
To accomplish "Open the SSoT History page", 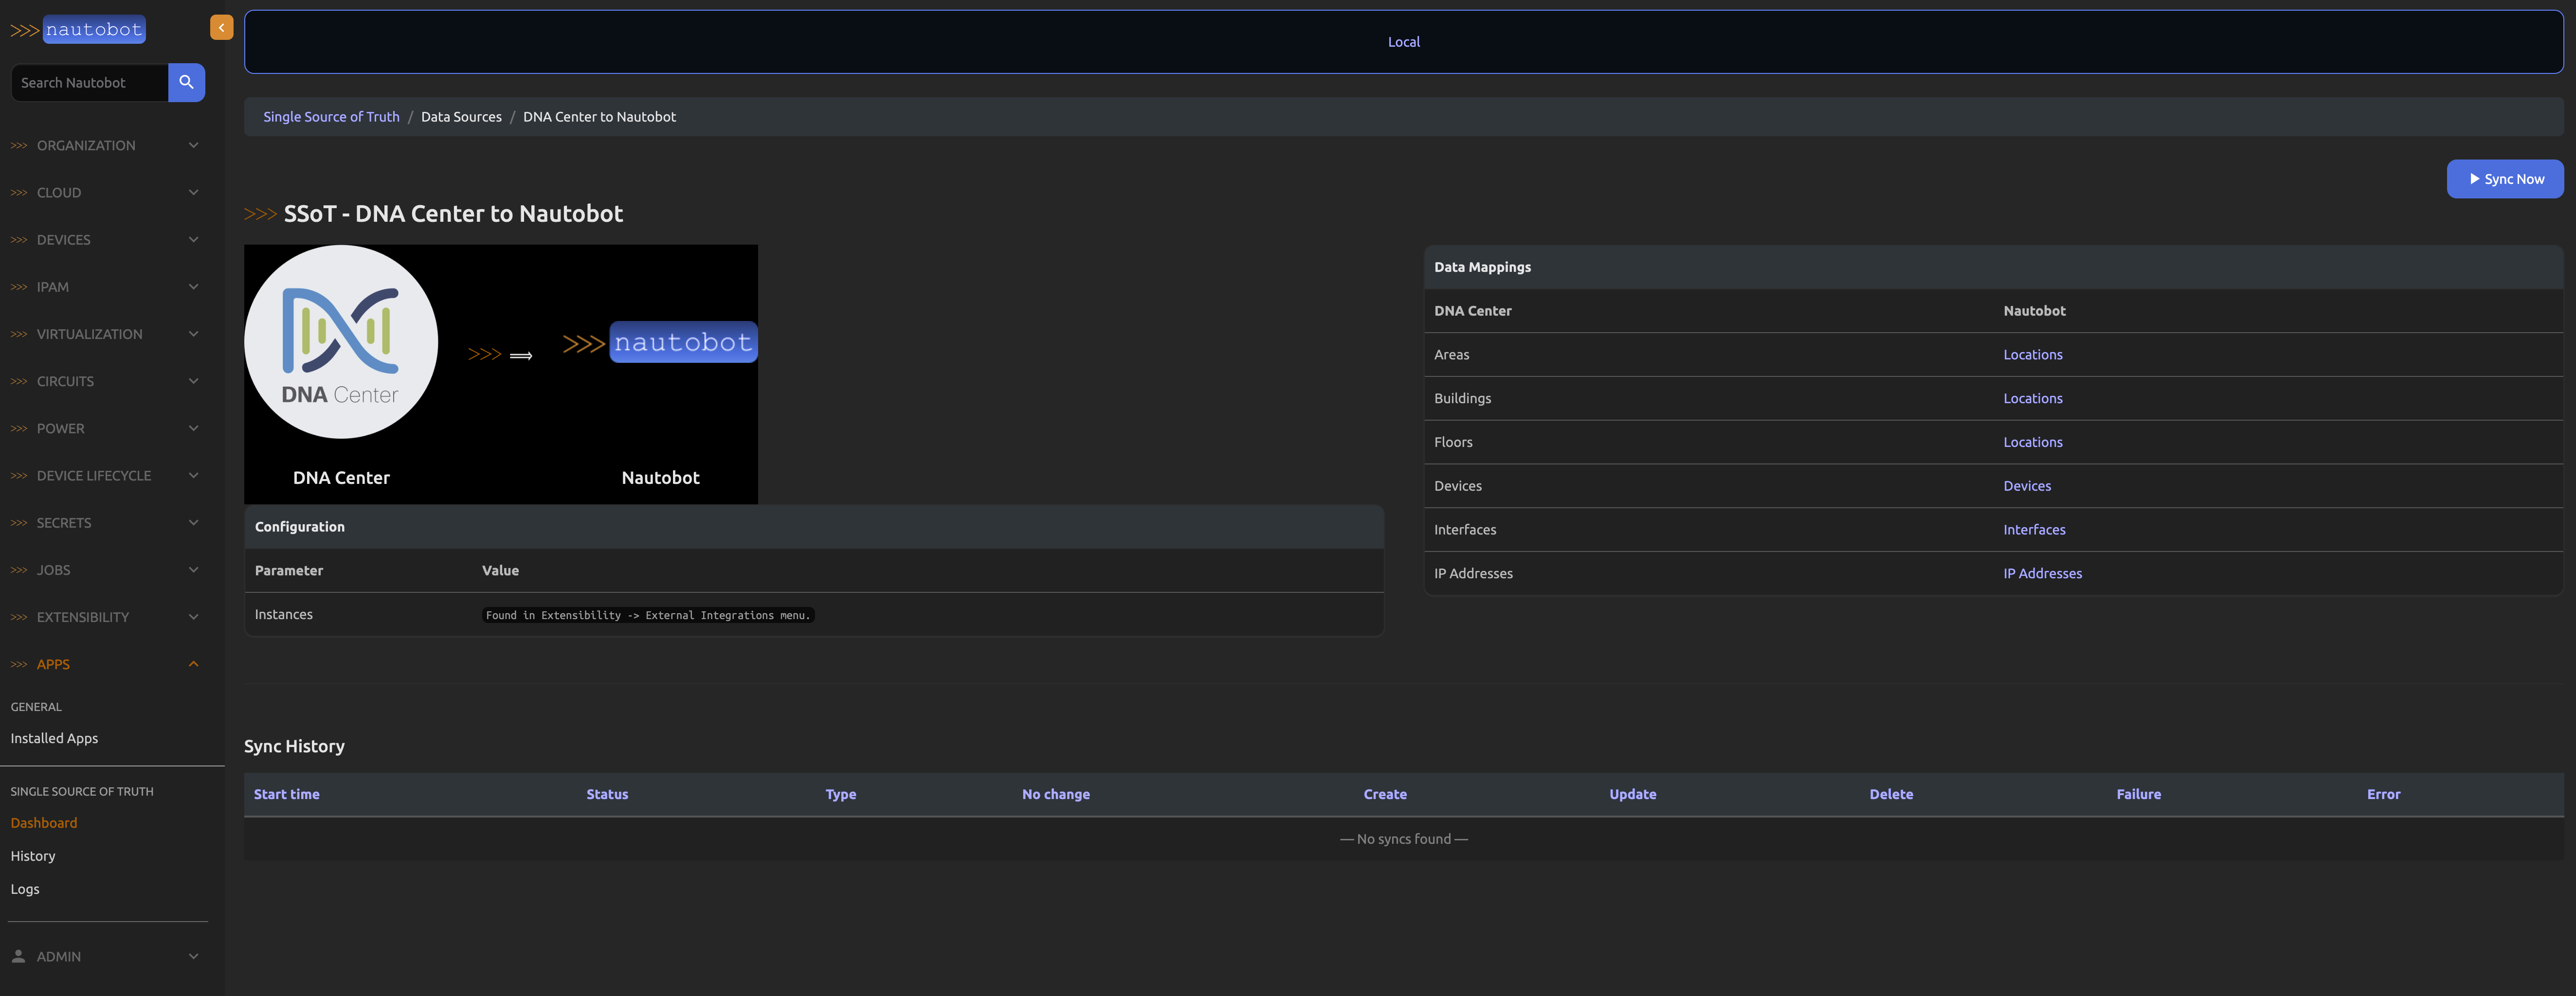I will click(33, 856).
